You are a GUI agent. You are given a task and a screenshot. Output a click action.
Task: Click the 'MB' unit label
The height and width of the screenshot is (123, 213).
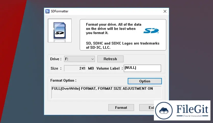click(91, 68)
